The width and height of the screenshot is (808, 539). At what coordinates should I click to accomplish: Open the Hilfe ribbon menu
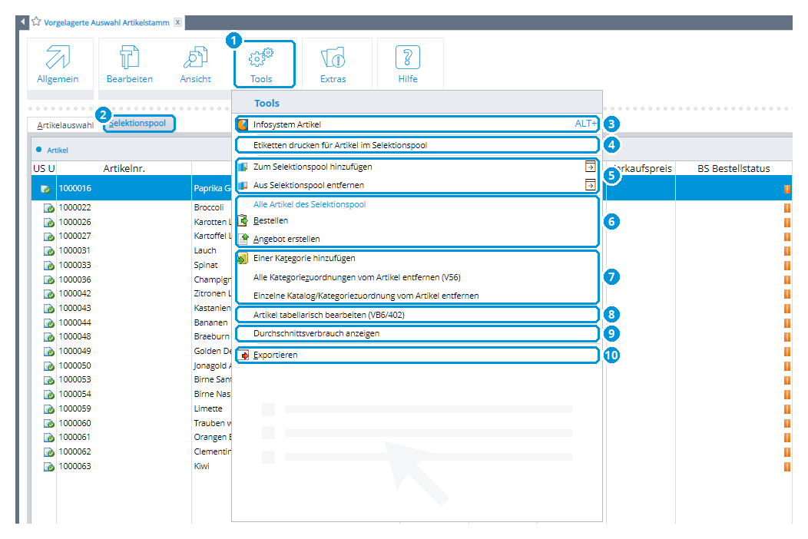(408, 64)
